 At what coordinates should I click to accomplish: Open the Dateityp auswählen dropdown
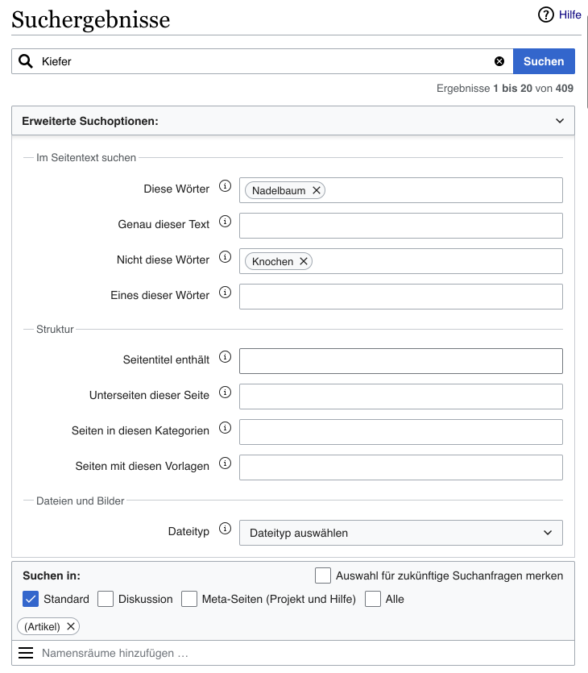click(400, 533)
